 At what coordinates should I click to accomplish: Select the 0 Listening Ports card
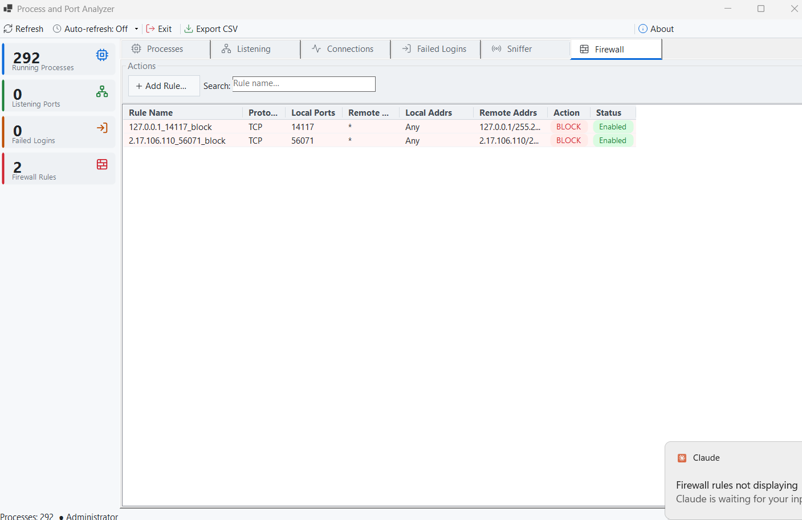click(59, 96)
